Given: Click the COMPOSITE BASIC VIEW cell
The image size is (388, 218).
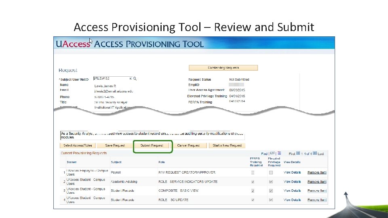Looking at the screenshot, I should coord(178,191).
